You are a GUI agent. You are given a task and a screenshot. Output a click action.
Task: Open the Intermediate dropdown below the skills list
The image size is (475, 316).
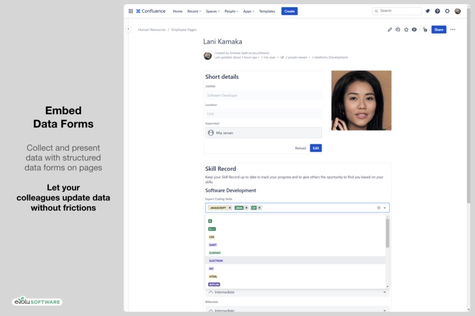[297, 292]
